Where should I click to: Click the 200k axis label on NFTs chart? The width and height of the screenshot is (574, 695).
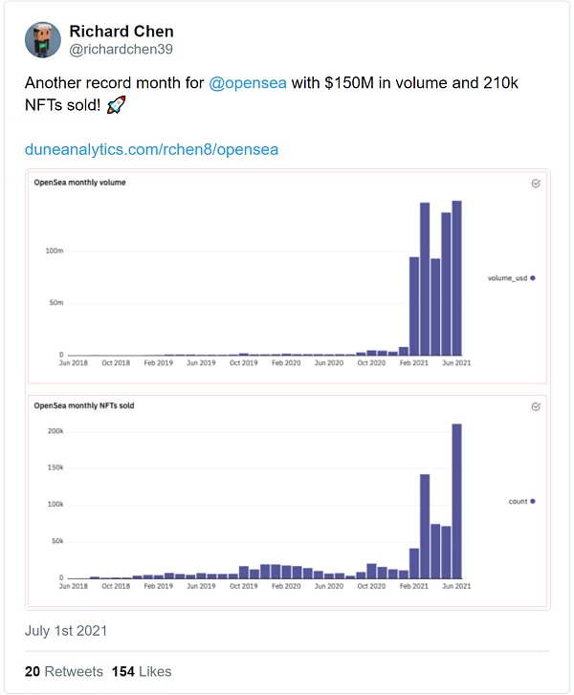55,431
